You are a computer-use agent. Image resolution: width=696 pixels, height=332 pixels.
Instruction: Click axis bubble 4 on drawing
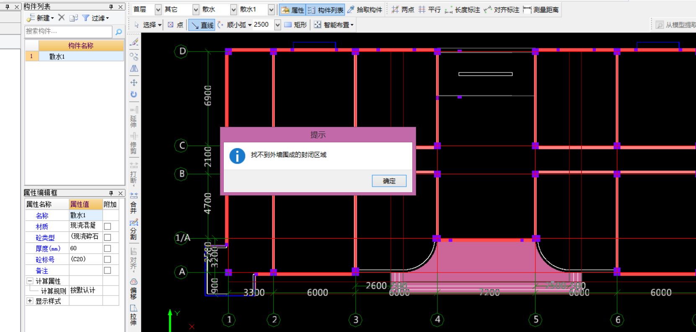click(437, 320)
